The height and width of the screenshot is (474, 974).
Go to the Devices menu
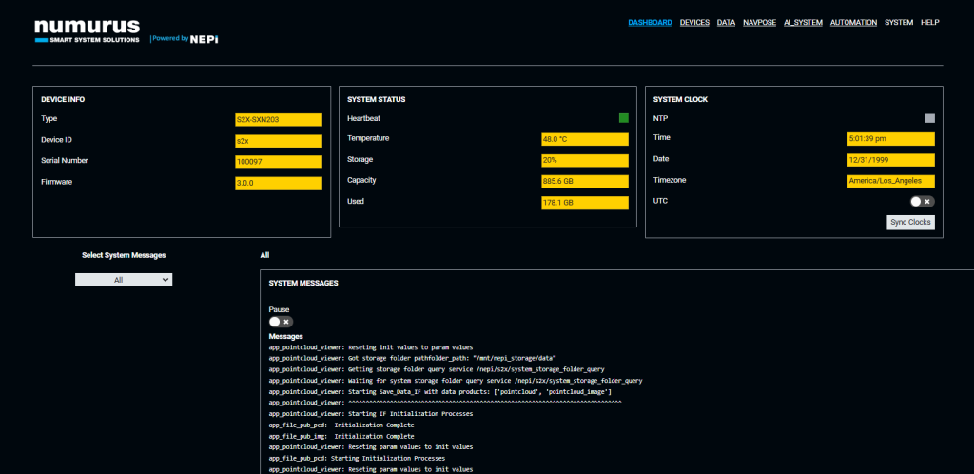click(x=694, y=22)
